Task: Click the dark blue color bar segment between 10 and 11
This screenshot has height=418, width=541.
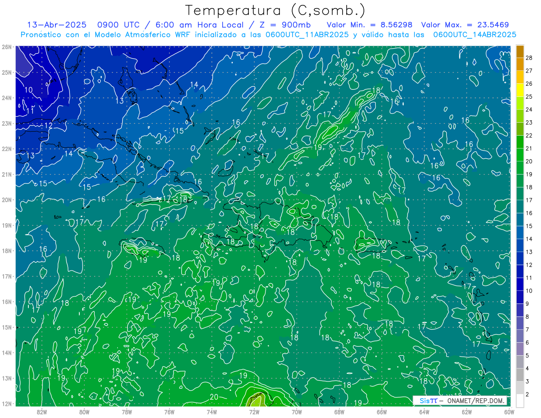Action: 520,284
